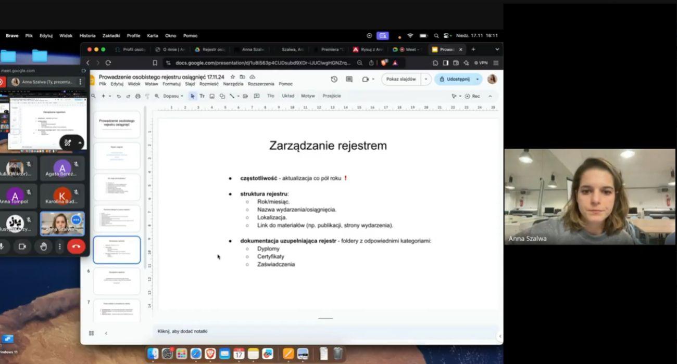
Task: Click the Udostępnij share button
Action: [455, 79]
